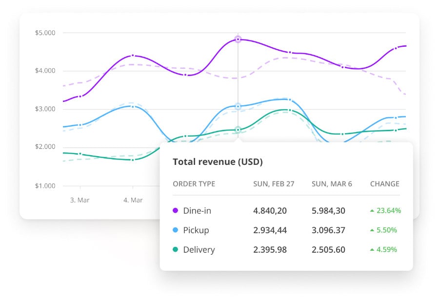Click the CHANGE column header

(x=385, y=184)
